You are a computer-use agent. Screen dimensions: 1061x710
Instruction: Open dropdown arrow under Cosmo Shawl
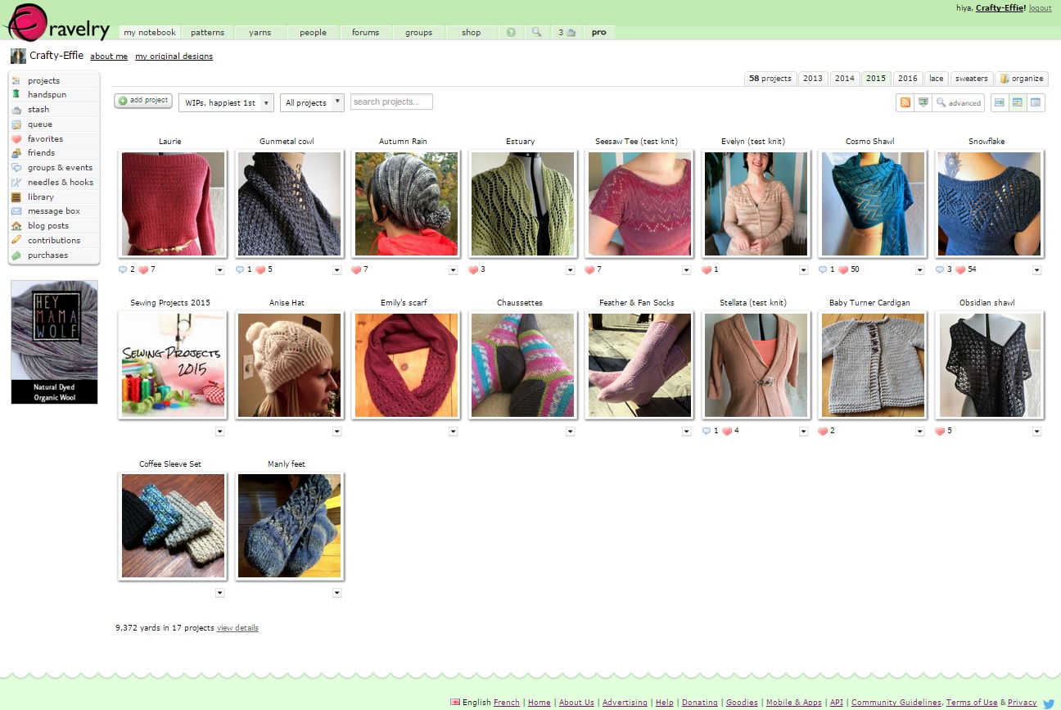pyautogui.click(x=920, y=270)
